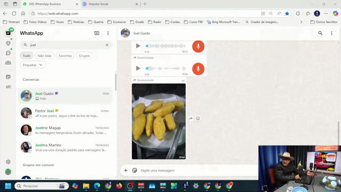
Task: Open the Criador de Imagens bookmark
Action: point(262,22)
